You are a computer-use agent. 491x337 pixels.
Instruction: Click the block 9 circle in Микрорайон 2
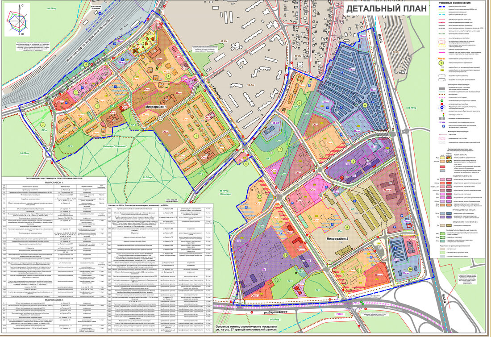(347, 228)
